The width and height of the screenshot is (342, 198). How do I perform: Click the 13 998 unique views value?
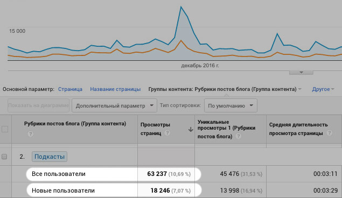[x=229, y=190]
